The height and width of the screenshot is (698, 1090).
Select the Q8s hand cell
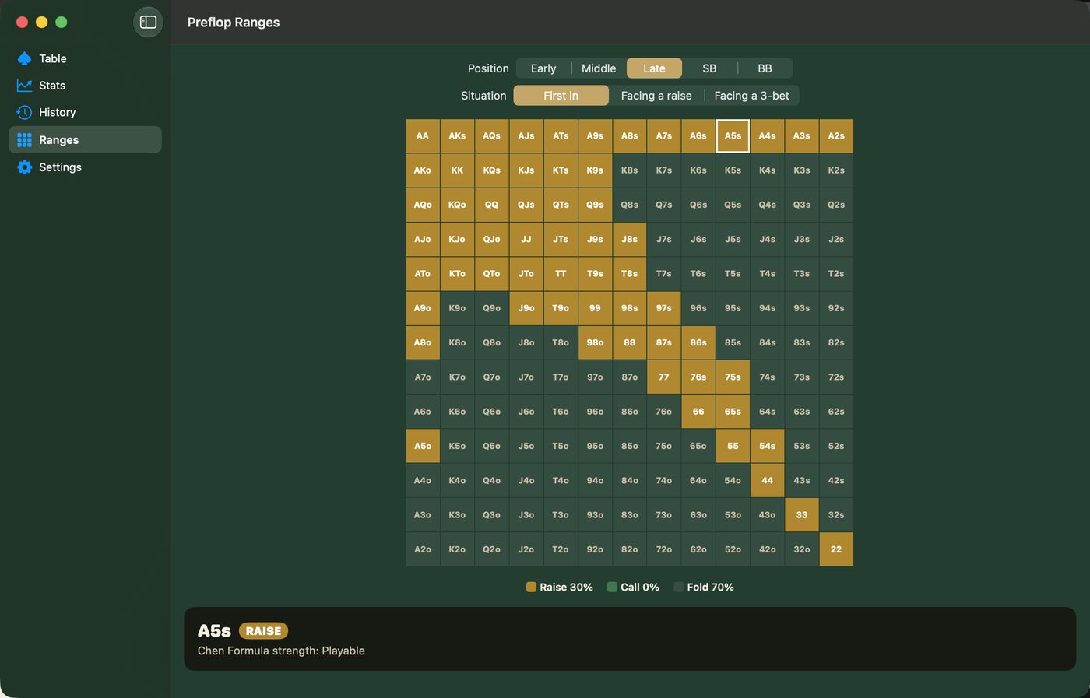pyautogui.click(x=630, y=205)
